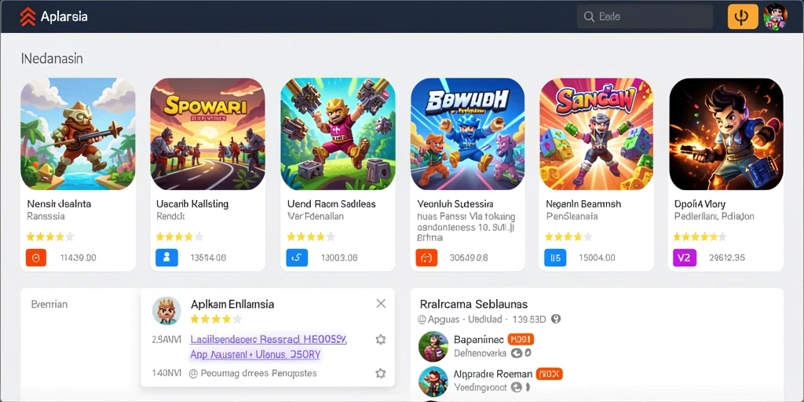Click the Uend Raom Sadileas title
The image size is (804, 402).
point(332,204)
